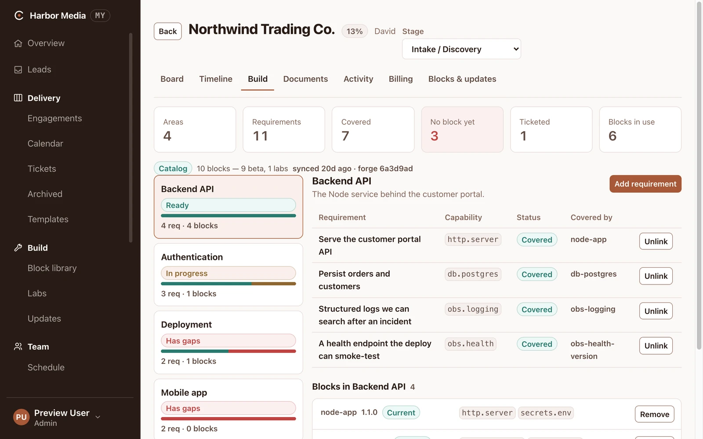Click the Catalog badge

click(173, 169)
